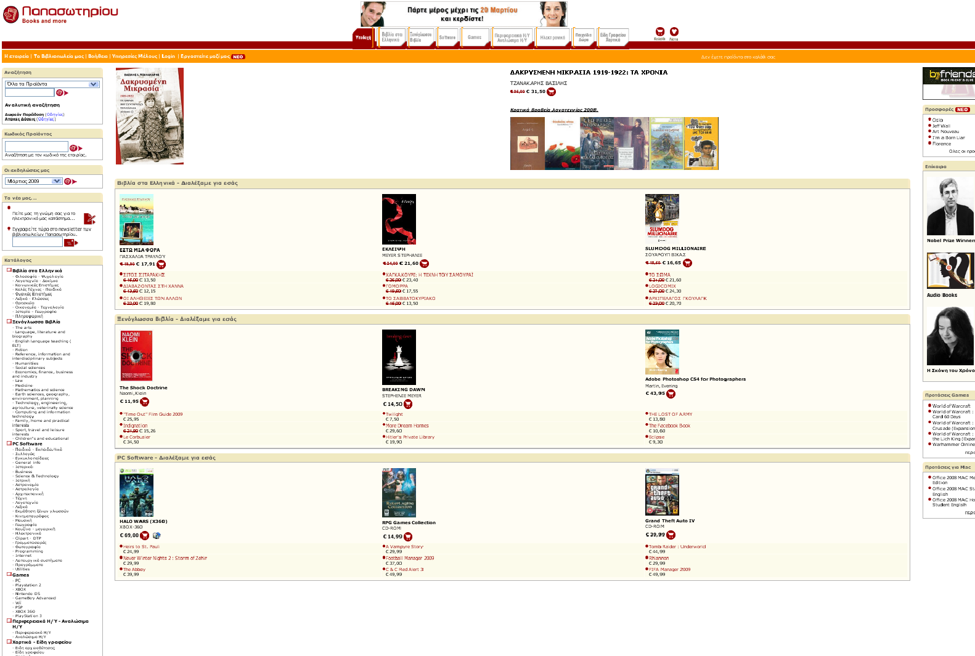
Task: Add HALO WARS (X360) to cart
Action: pos(144,536)
